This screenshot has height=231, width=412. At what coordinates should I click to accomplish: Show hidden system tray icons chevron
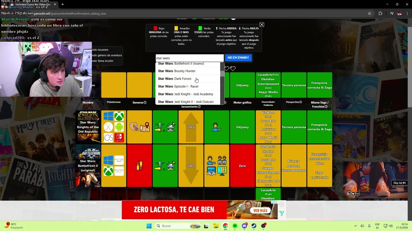coord(355,226)
